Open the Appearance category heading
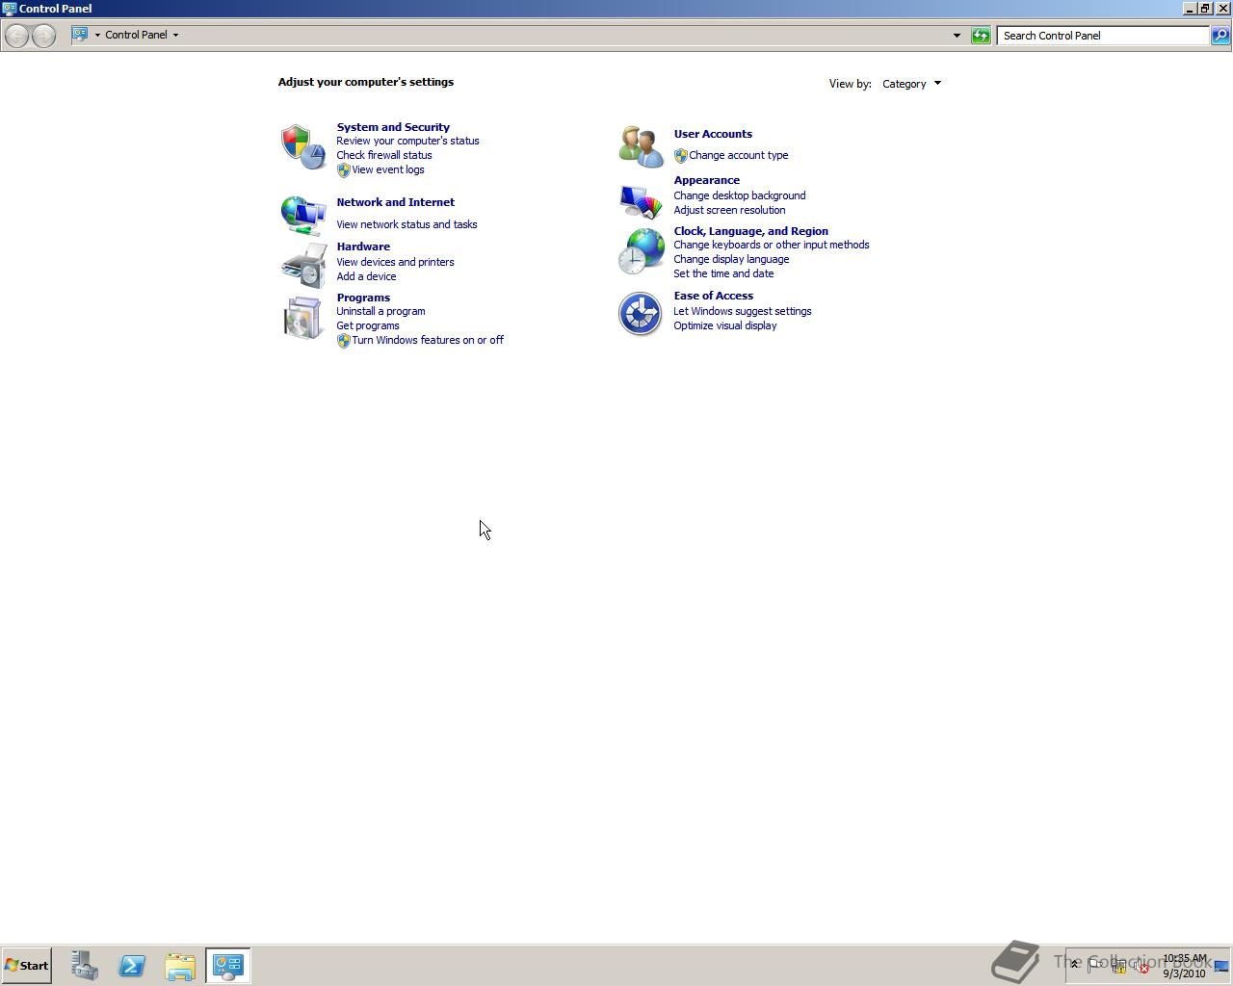1233x986 pixels. pos(706,180)
